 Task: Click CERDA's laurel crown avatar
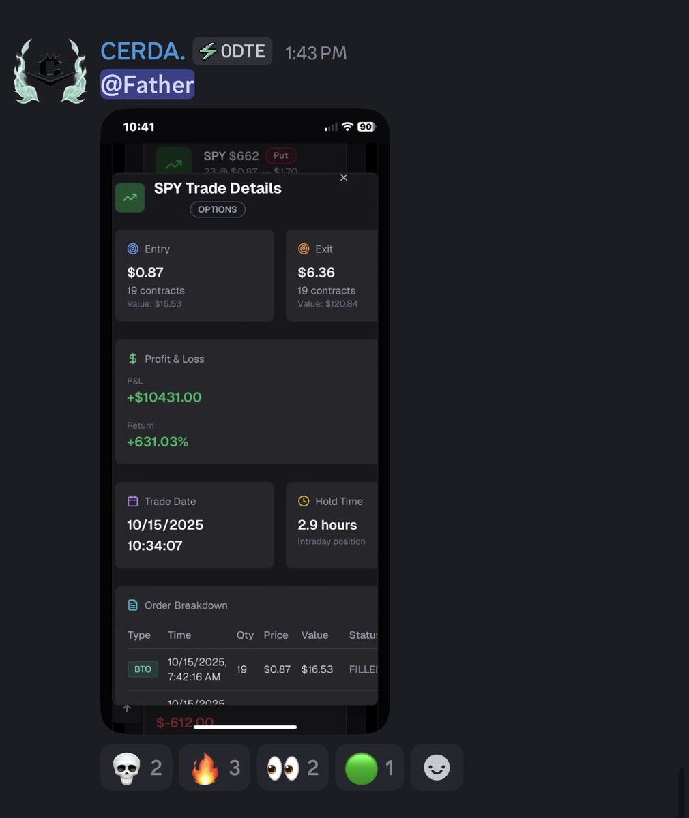[x=50, y=71]
